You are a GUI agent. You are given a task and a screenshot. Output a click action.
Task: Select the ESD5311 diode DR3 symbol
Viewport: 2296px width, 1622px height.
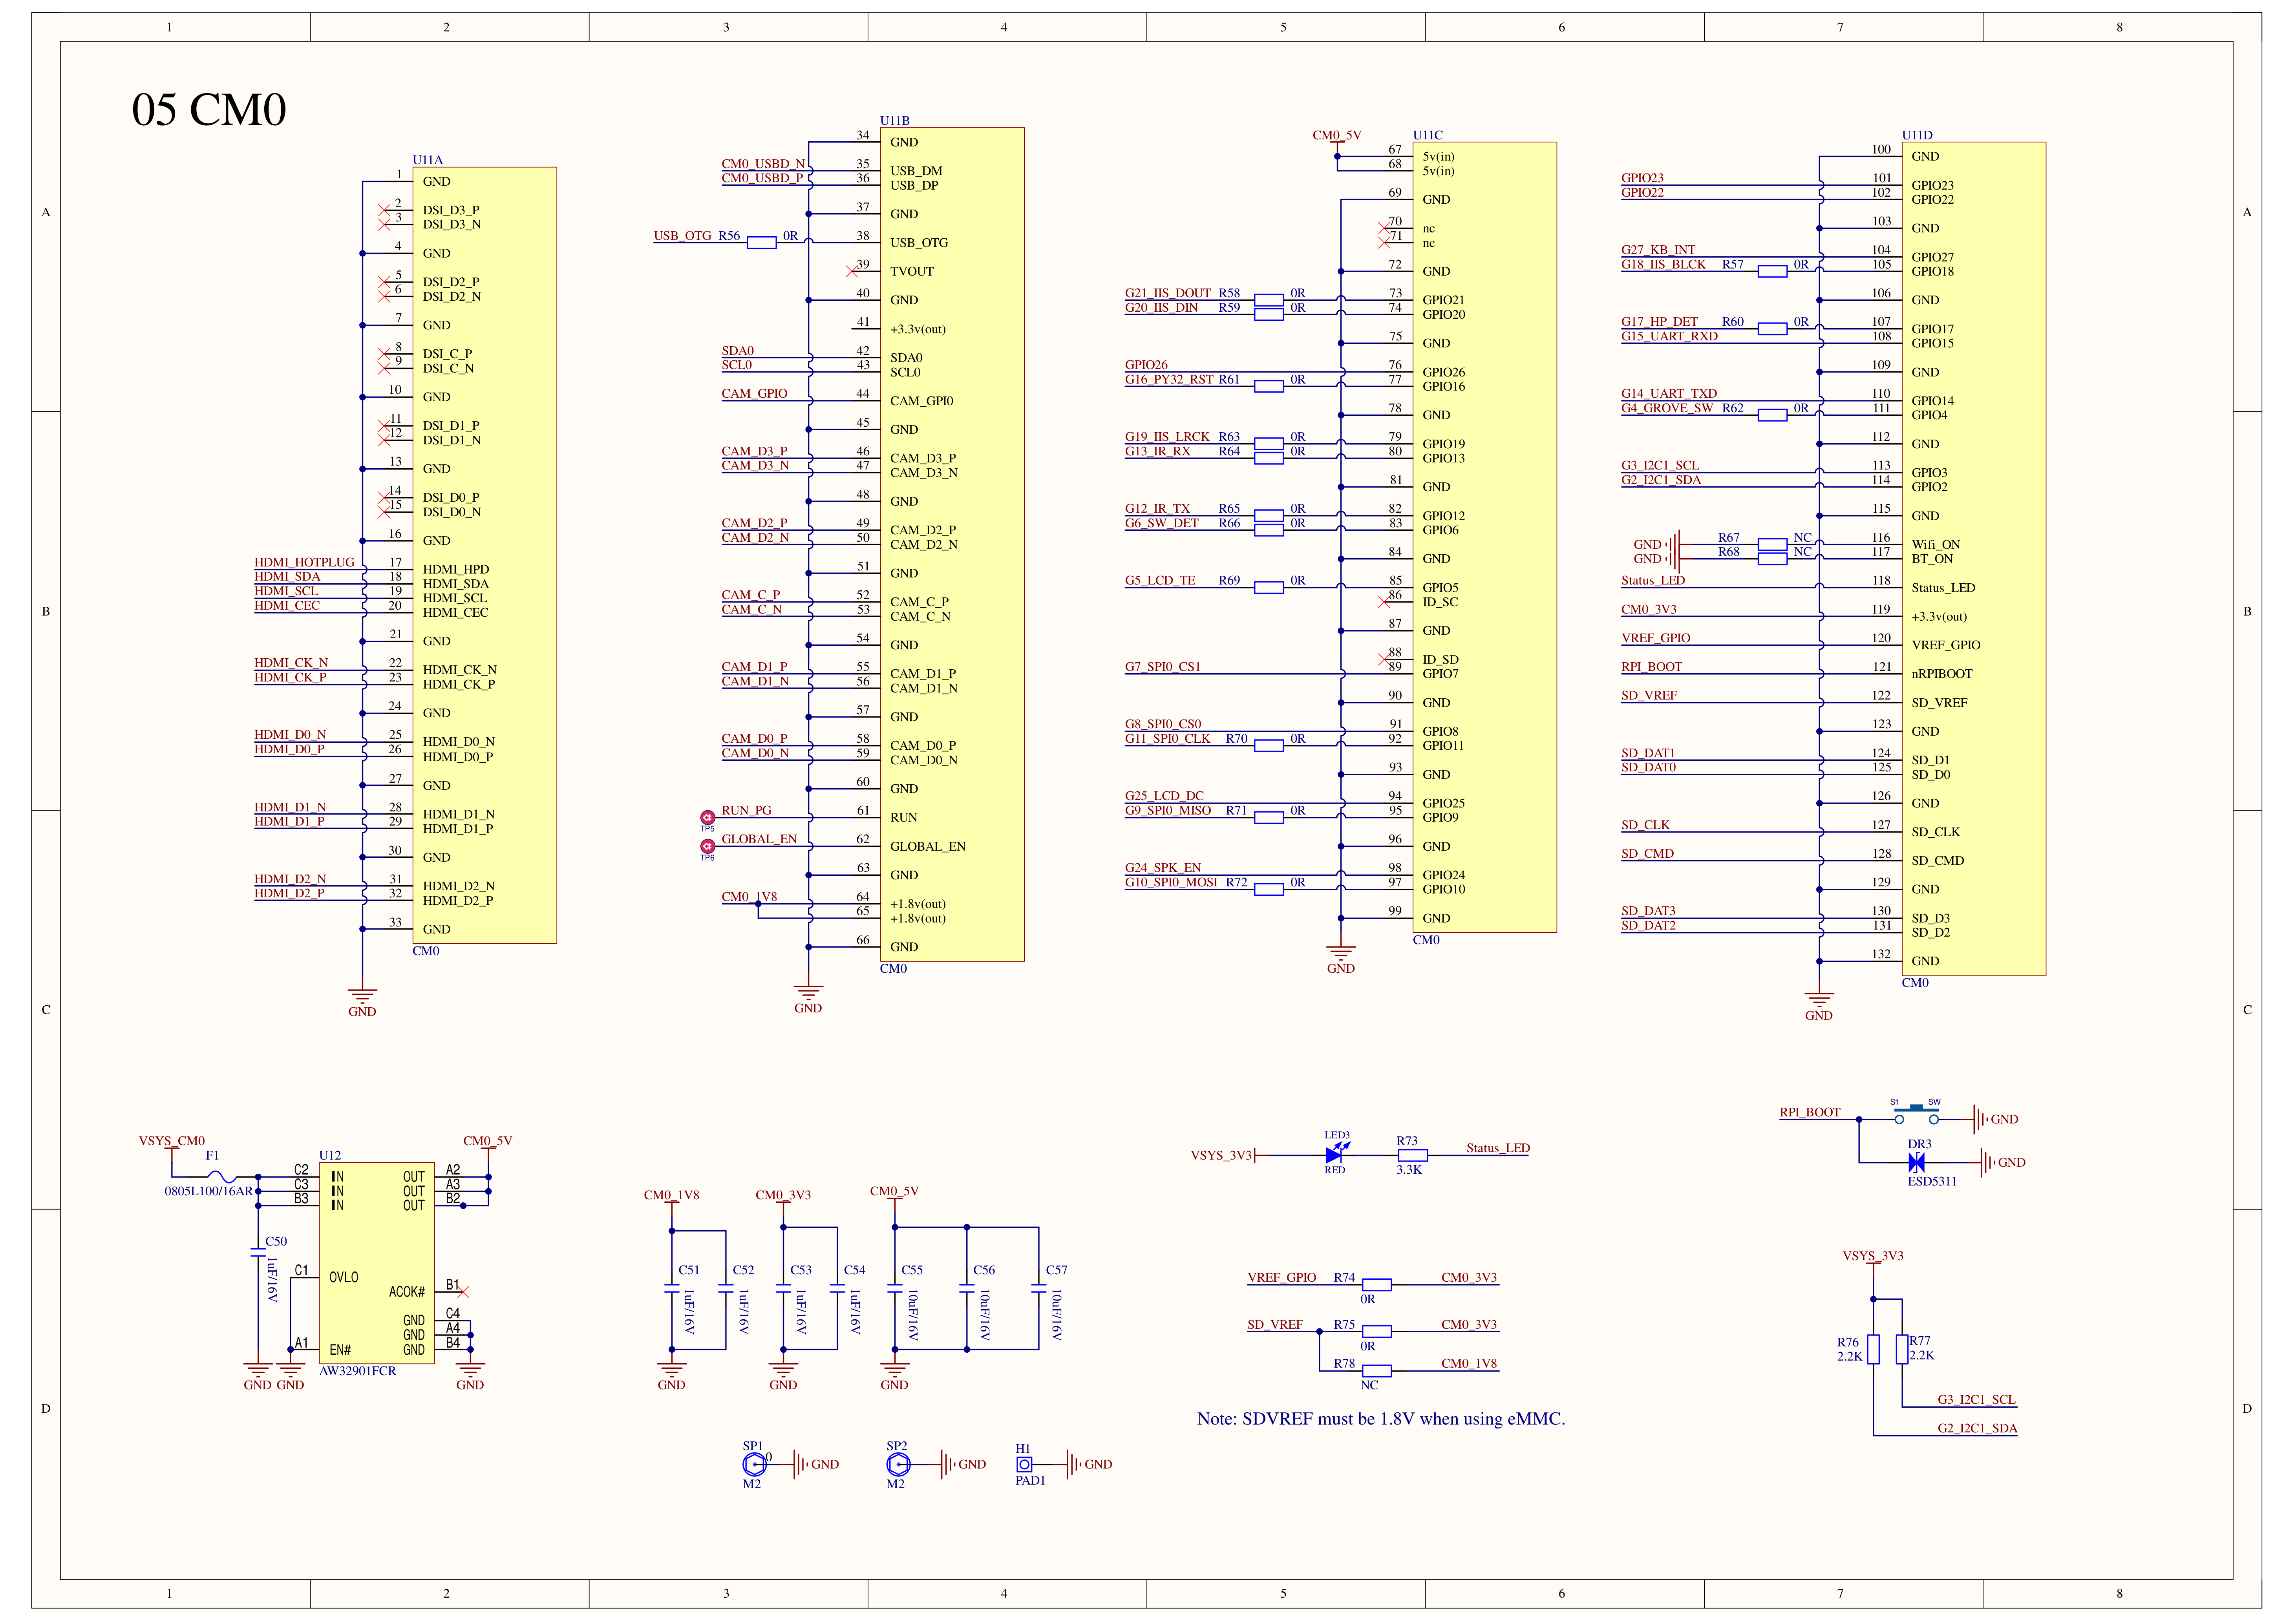tap(1917, 1163)
